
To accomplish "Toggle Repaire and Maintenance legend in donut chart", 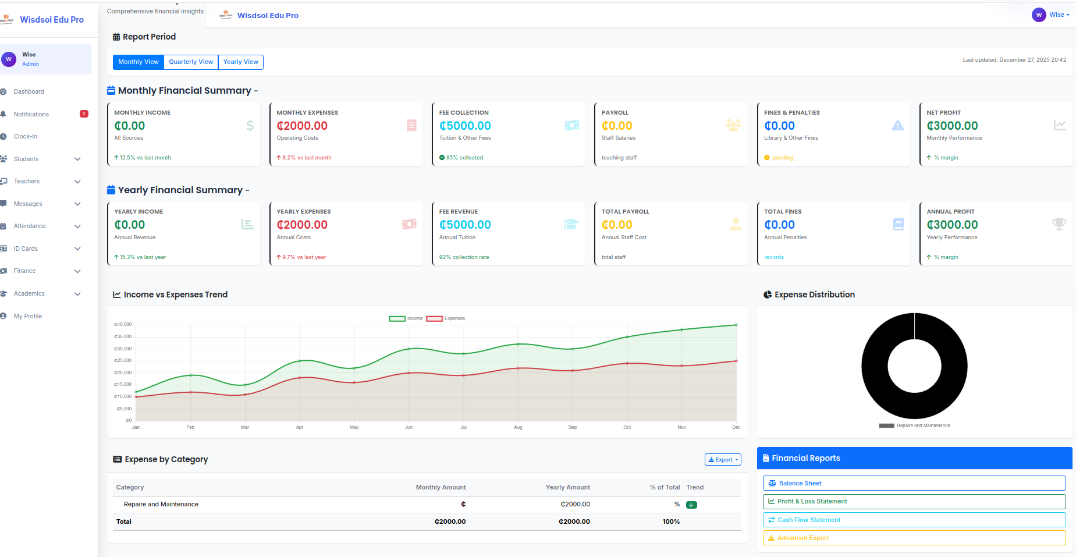I will click(x=914, y=425).
